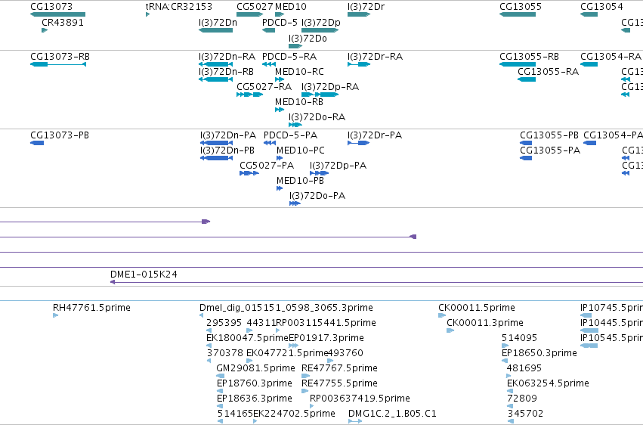
Task: Select the PDCD-5-PA protein glyph
Action: 270,143
